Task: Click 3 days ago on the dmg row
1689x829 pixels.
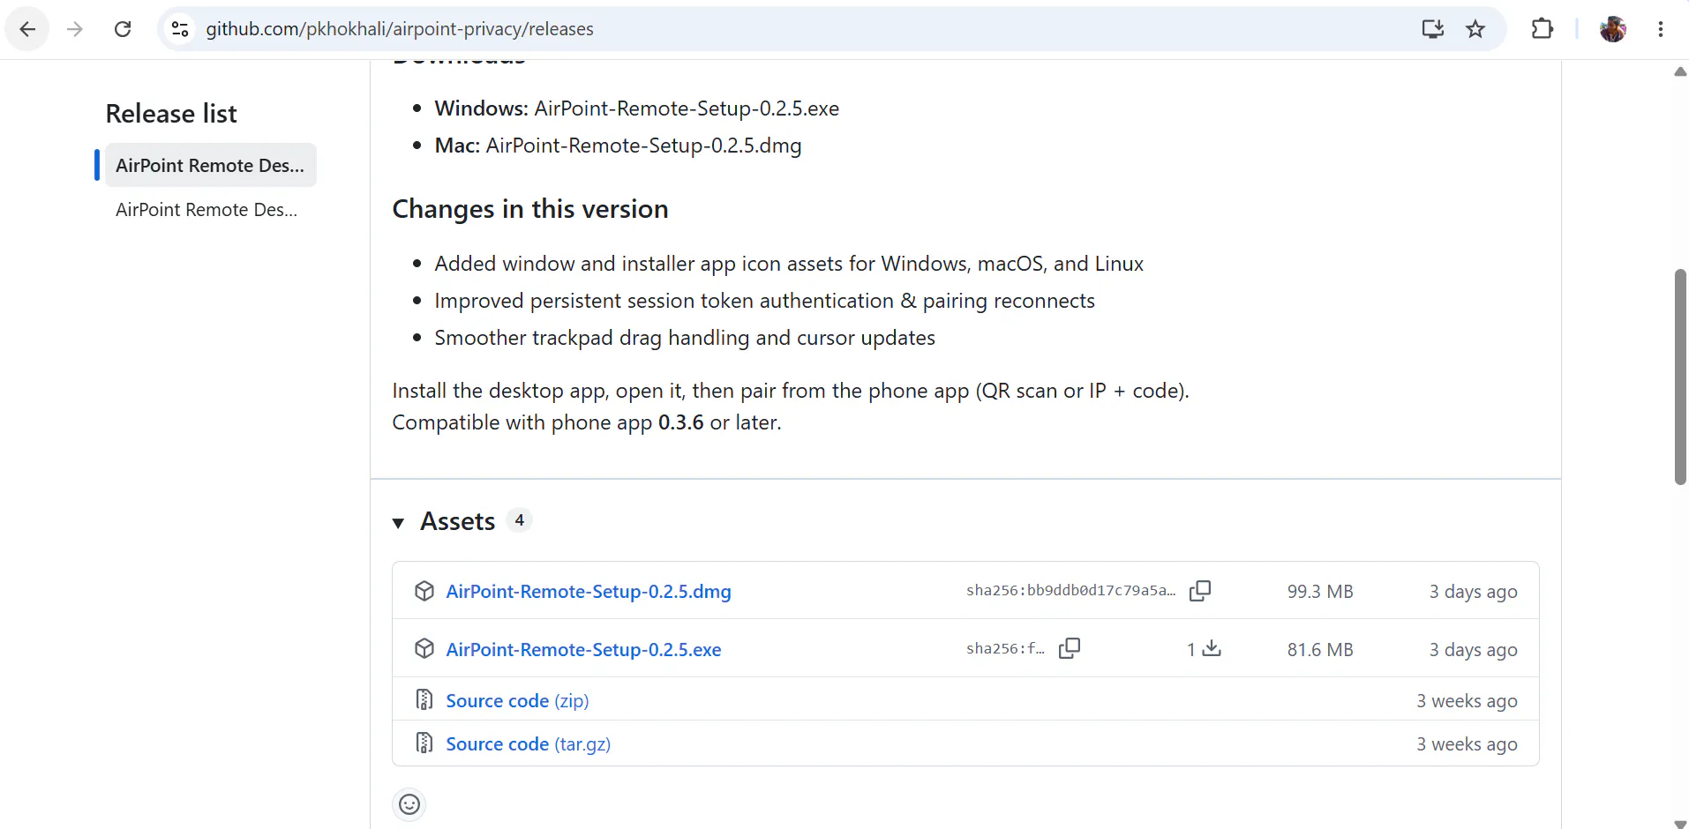Action: coord(1474,592)
